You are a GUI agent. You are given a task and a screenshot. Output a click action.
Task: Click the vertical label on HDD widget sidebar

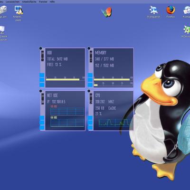tap(42, 56)
